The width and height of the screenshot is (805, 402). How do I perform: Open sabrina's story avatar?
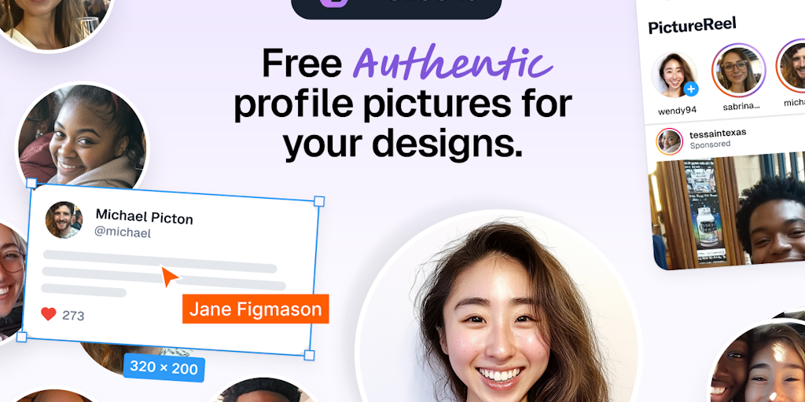pyautogui.click(x=738, y=70)
